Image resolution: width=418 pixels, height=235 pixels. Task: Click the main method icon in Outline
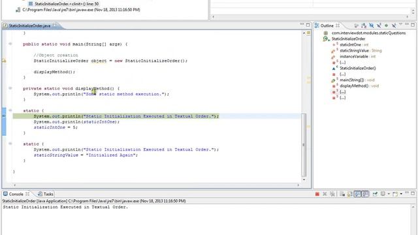(x=334, y=80)
